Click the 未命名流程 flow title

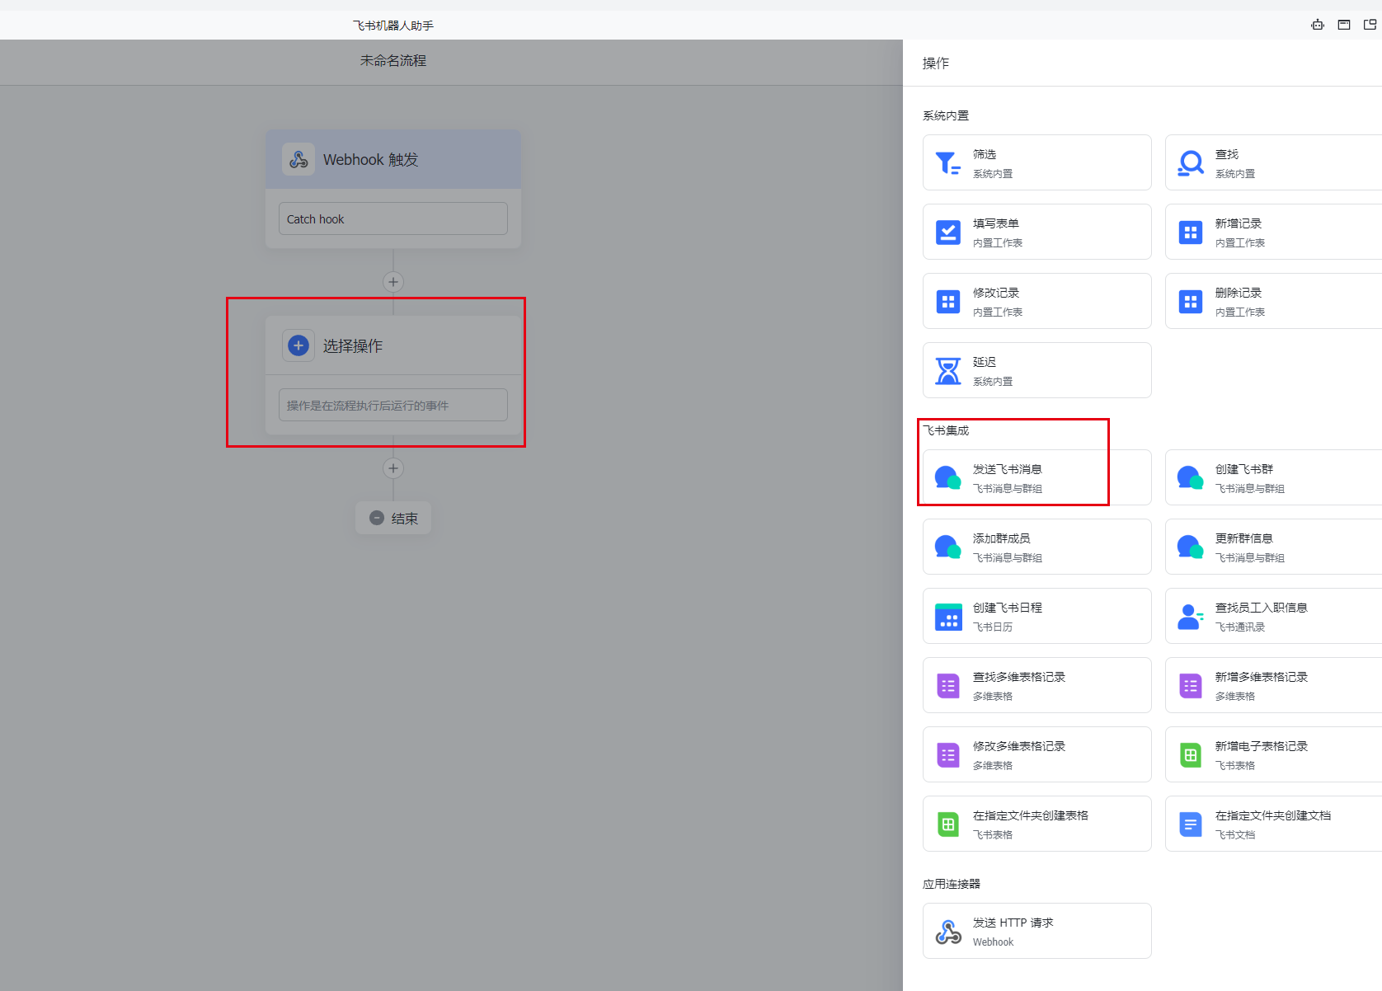click(393, 61)
